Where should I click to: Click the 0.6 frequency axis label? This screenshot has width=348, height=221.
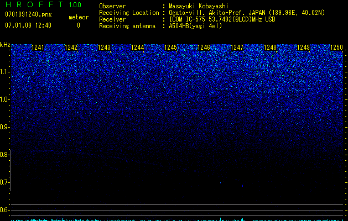(4, 210)
